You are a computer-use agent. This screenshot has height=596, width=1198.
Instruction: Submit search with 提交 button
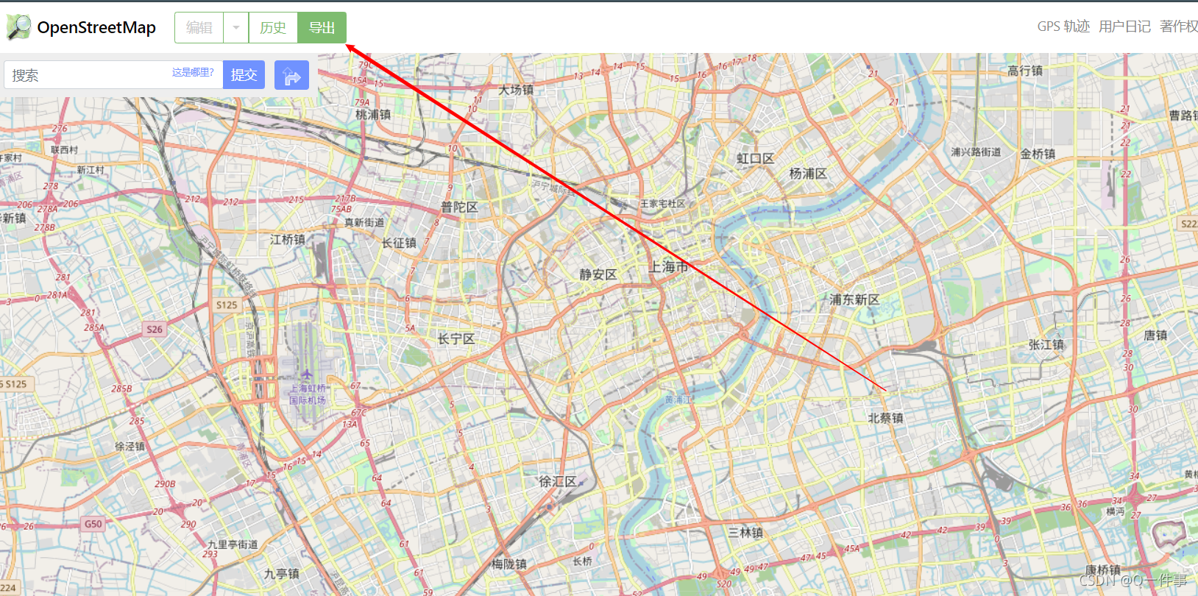pos(244,75)
